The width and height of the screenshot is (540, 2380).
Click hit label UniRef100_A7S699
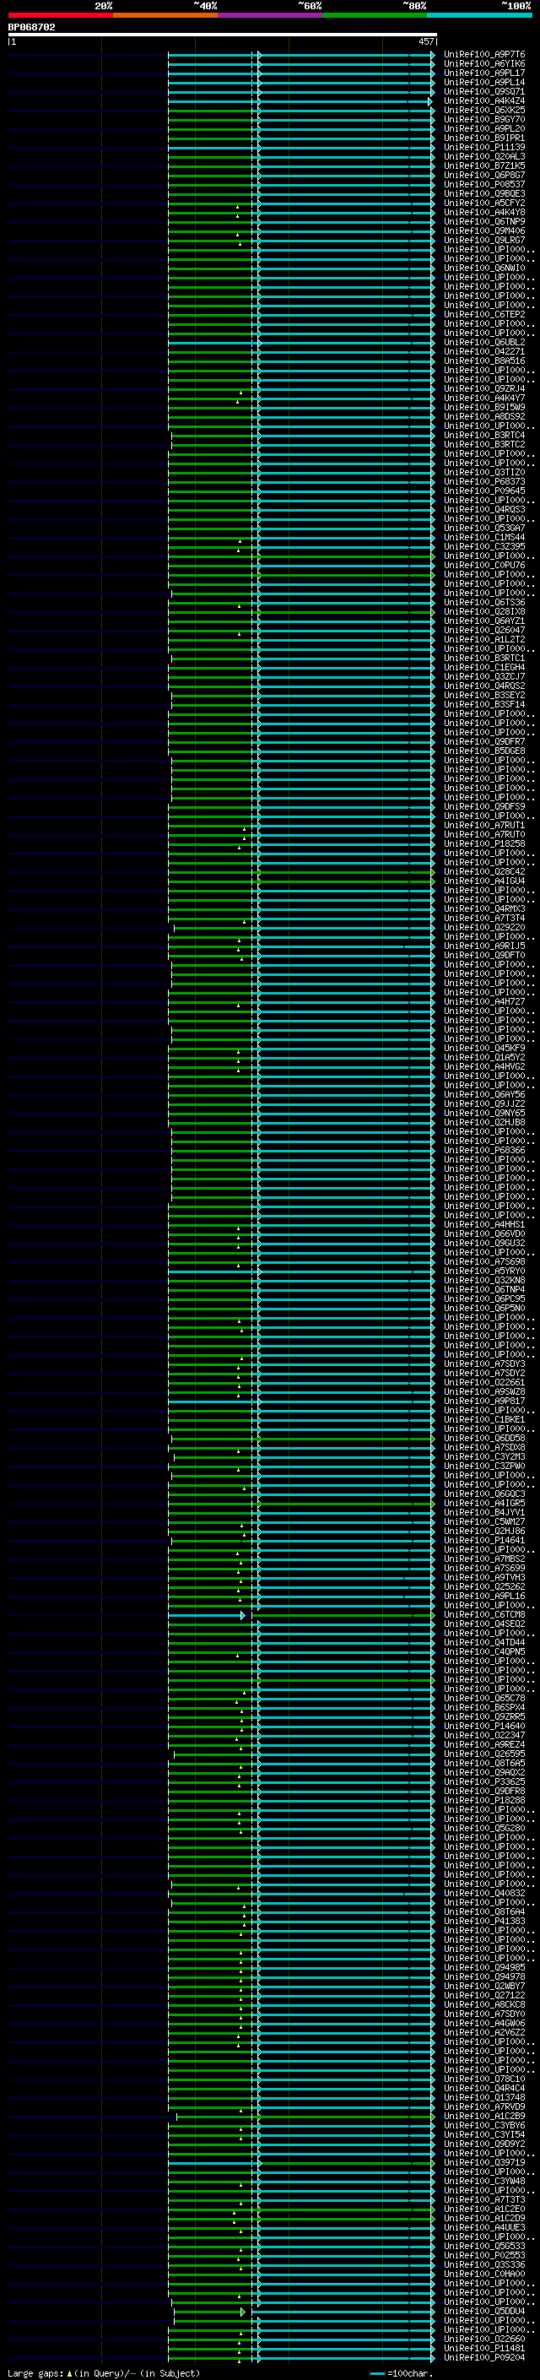[x=484, y=1568]
